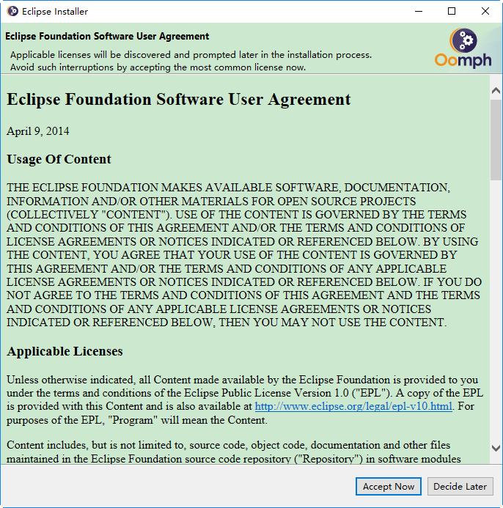
Task: Click 'Content includes, but is not limited' line
Action: (229, 445)
